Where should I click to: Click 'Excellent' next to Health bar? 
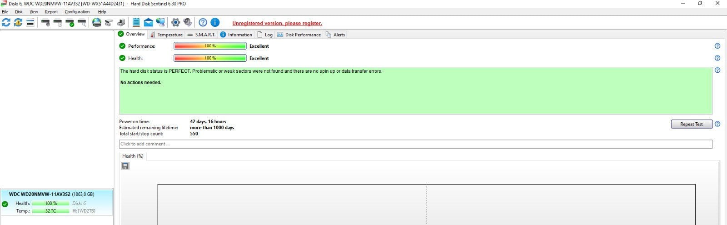pyautogui.click(x=259, y=58)
